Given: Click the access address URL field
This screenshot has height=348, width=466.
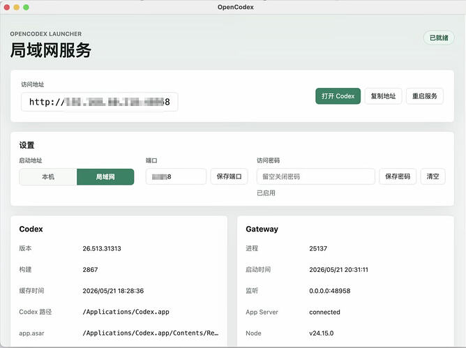Looking at the screenshot, I should point(100,102).
